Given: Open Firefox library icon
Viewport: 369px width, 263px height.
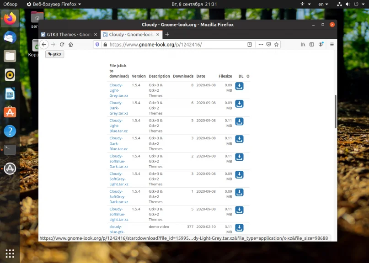Looking at the screenshot, I should (x=303, y=44).
